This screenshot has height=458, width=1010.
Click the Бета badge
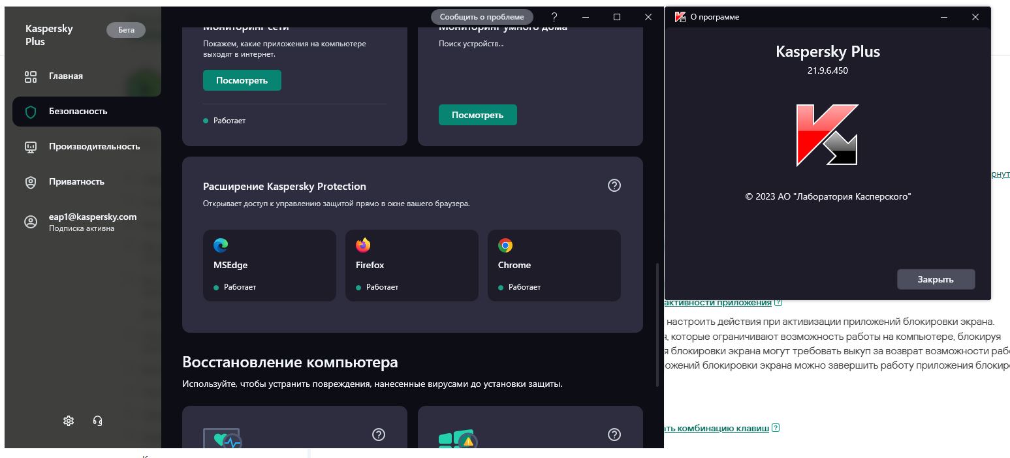coord(126,30)
